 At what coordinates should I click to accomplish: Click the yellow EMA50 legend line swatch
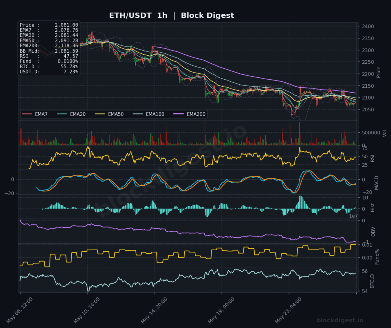point(100,114)
